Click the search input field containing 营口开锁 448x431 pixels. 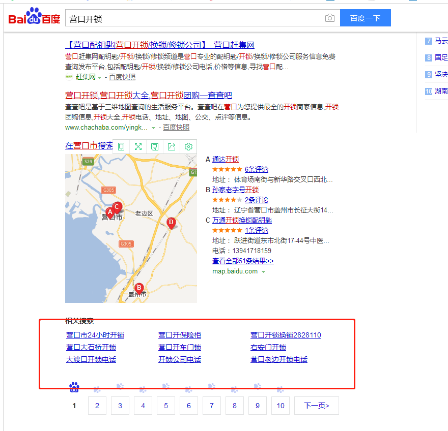pos(193,18)
